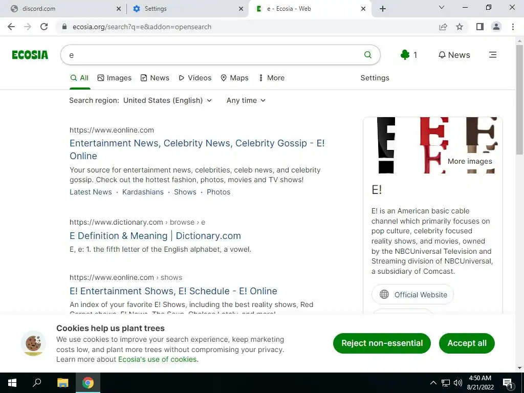Image resolution: width=524 pixels, height=393 pixels.
Task: Click the green search magnifier icon
Action: [x=367, y=55]
